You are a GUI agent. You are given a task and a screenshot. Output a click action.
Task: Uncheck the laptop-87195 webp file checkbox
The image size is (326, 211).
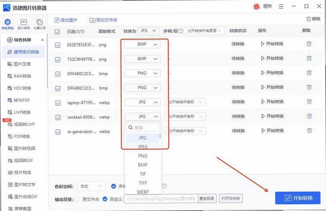tap(58, 103)
